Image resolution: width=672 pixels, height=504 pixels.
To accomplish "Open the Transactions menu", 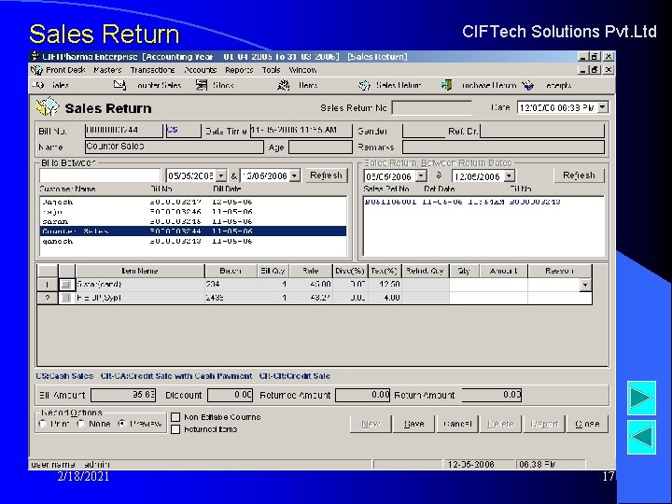I will coord(152,70).
